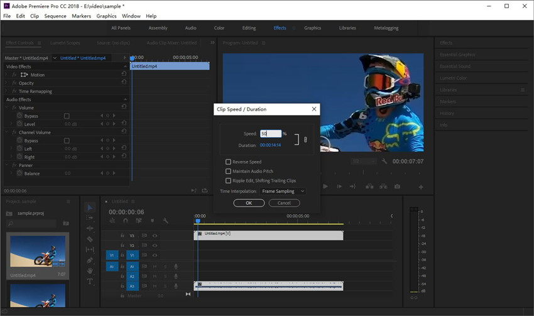Viewport: 534px width, 316px height.
Task: Select the Type tool
Action: [90, 281]
